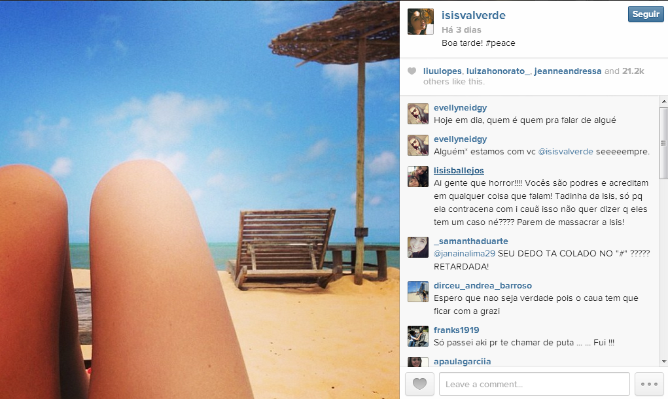Open the apaulagarciia username link
The width and height of the screenshot is (668, 399).
pos(462,362)
